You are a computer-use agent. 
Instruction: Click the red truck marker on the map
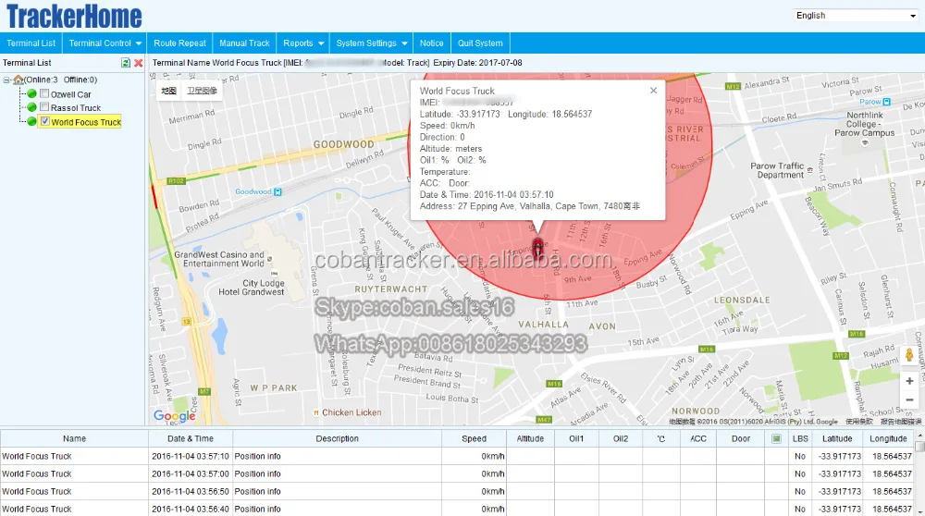coord(538,247)
